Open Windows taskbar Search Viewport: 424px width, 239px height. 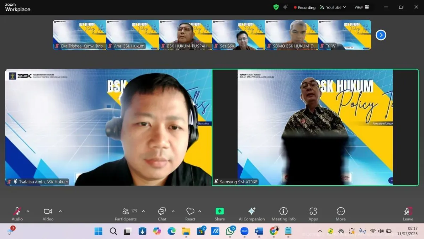pos(113,231)
